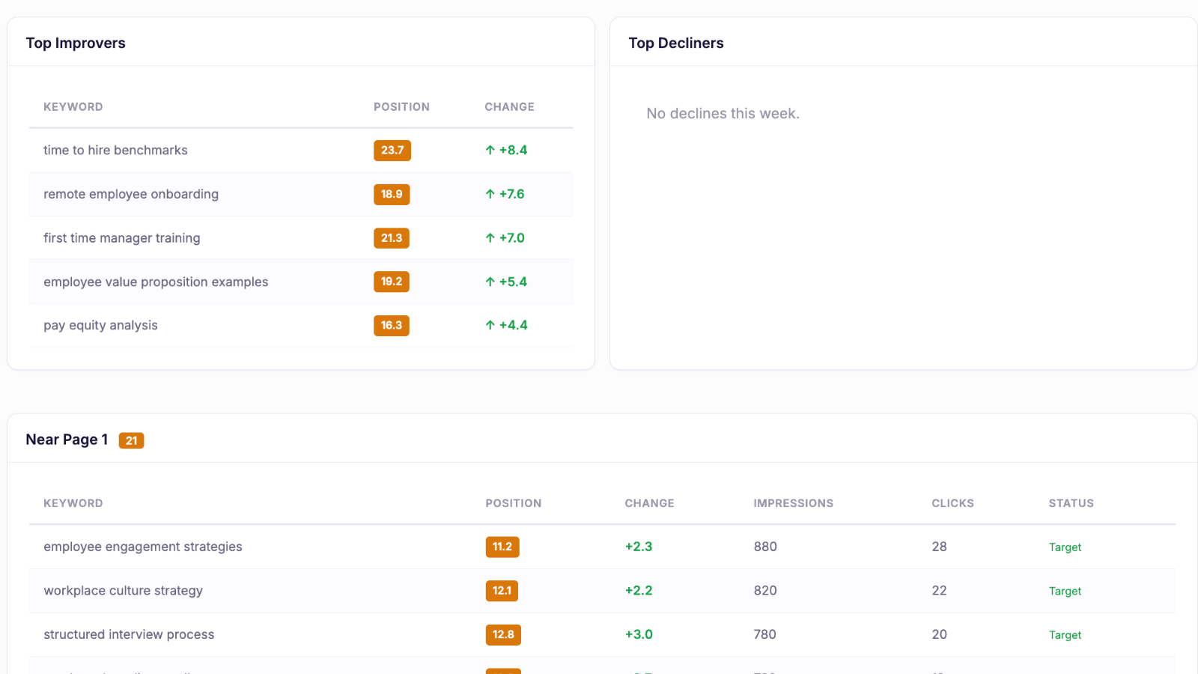Click the STATUS column header

coord(1071,503)
